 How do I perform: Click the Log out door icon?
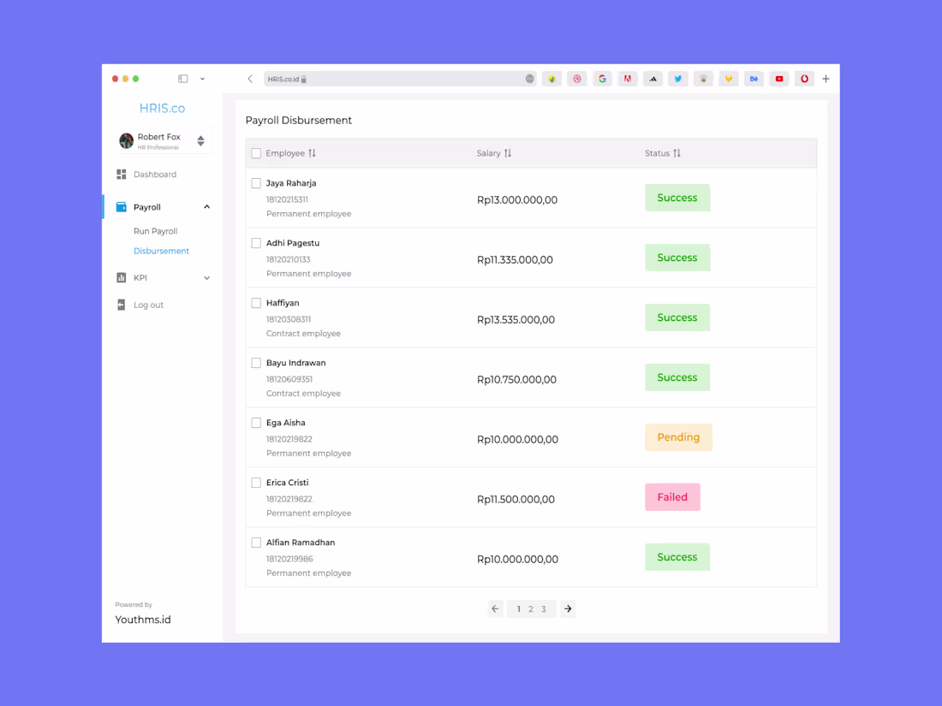click(122, 305)
